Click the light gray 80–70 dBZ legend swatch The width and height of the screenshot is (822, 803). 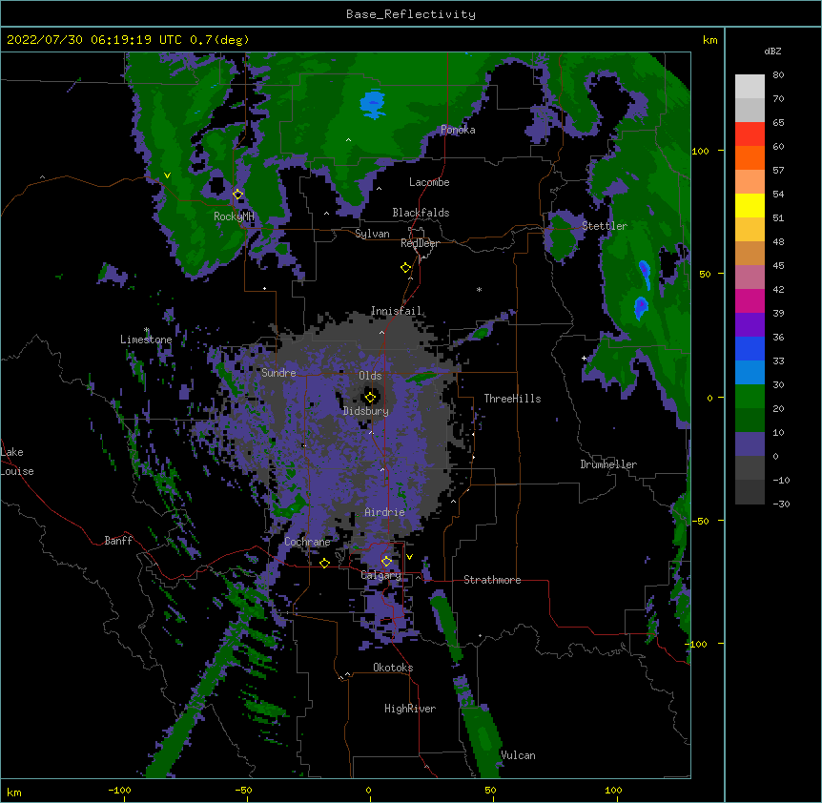750,87
